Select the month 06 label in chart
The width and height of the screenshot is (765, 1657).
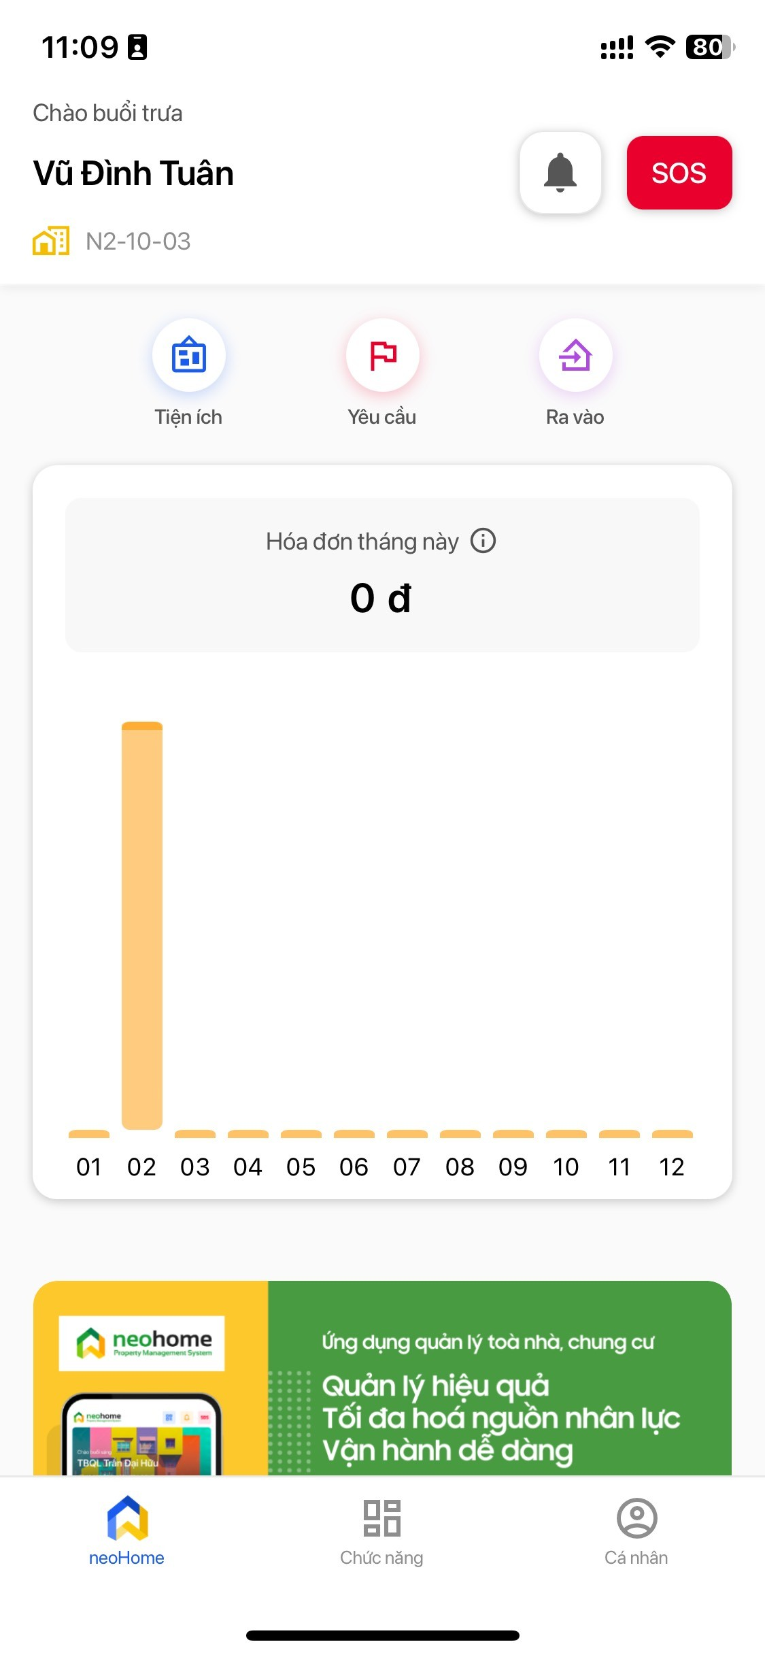point(354,1167)
